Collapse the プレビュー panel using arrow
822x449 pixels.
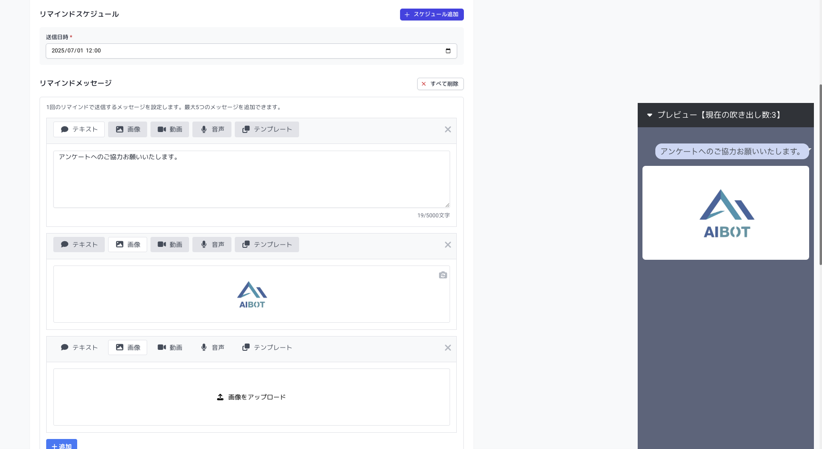point(650,115)
